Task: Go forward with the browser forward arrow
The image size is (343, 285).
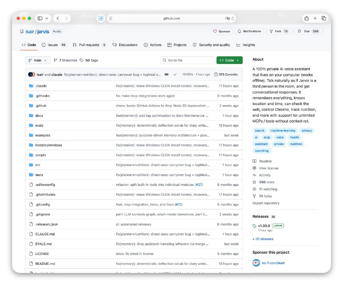Action: tap(66, 18)
